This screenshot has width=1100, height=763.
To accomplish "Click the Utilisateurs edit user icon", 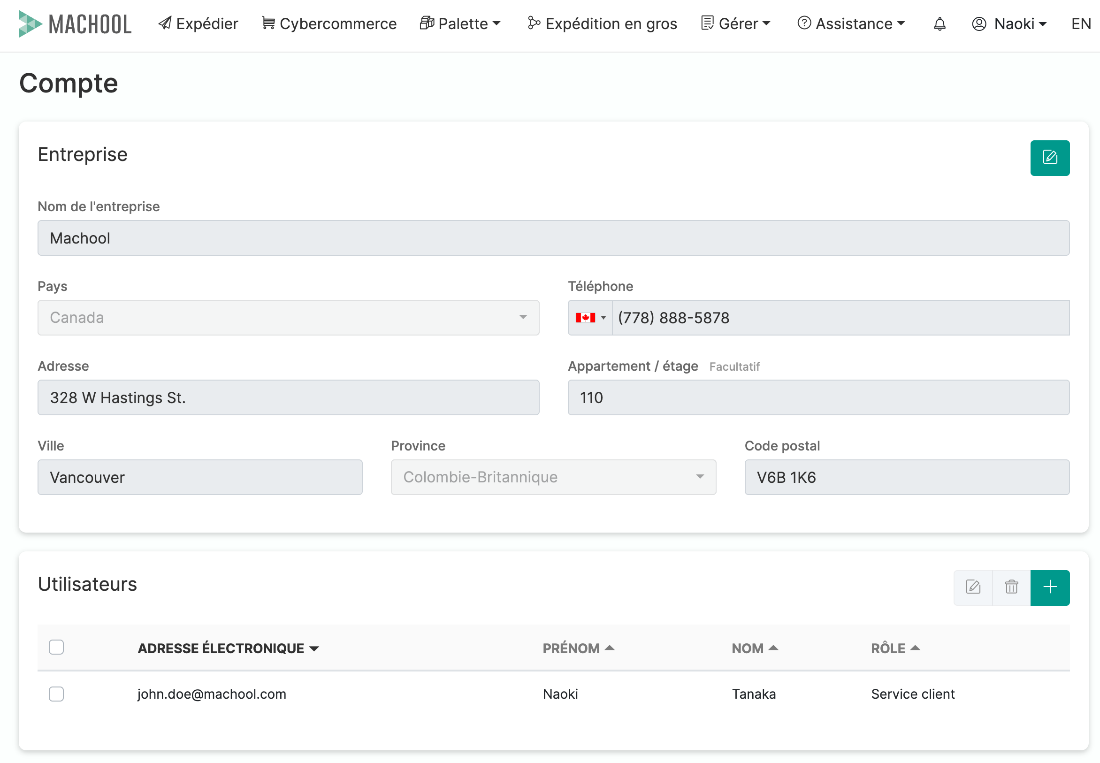I will (973, 587).
